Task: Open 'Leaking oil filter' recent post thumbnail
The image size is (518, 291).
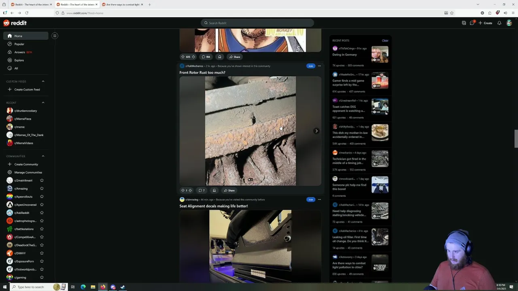Action: [x=380, y=237]
